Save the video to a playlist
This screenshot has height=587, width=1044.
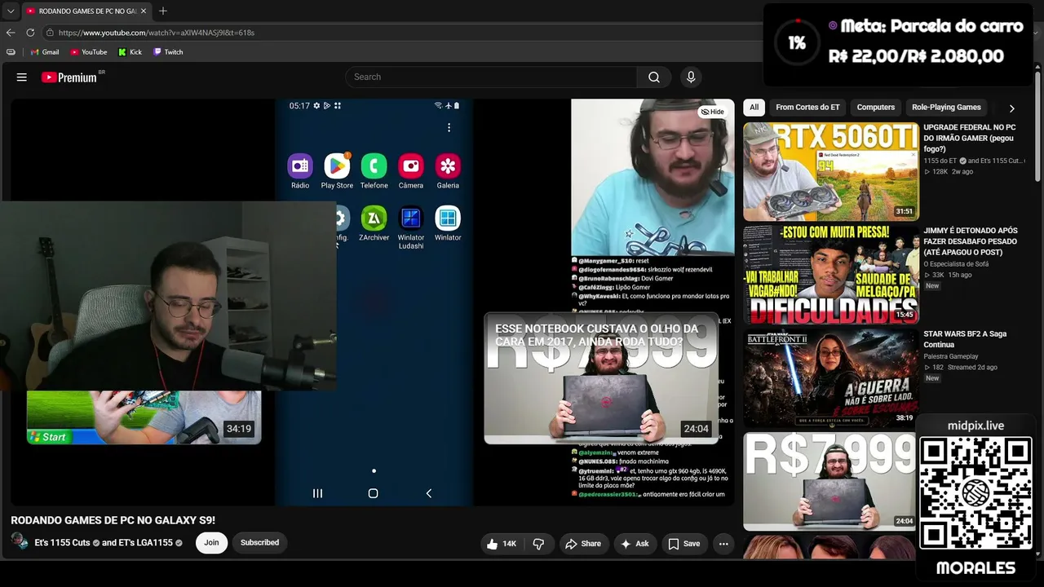(683, 544)
